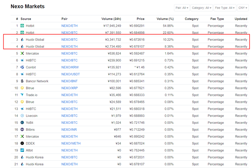Image resolution: width=252 pixels, height=168 pixels.
Task: Click the Mercatox X icon in row 5
Action: 22,53
